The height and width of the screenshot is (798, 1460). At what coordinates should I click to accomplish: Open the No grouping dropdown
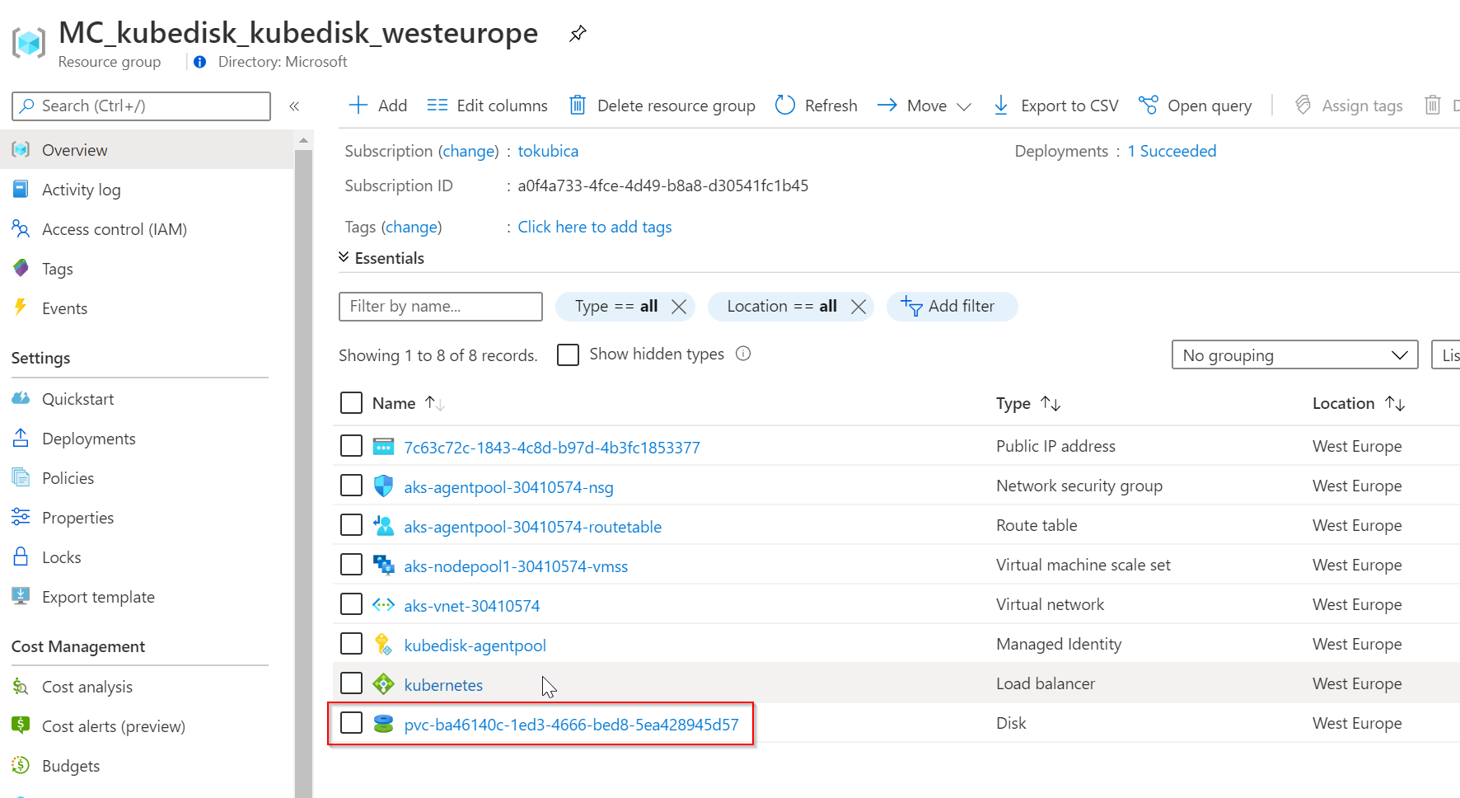coord(1294,355)
